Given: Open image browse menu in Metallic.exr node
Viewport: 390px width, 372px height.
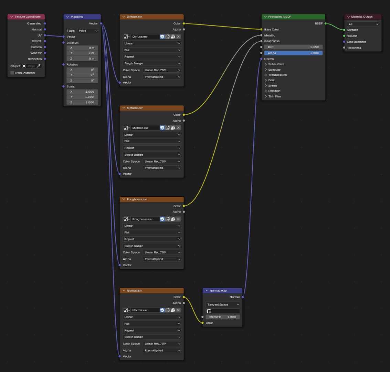Looking at the screenshot, I should [127, 128].
